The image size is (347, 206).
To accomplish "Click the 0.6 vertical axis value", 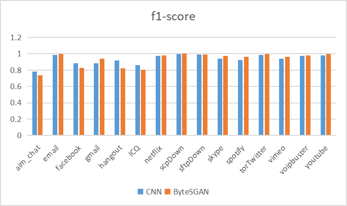I will (16, 86).
